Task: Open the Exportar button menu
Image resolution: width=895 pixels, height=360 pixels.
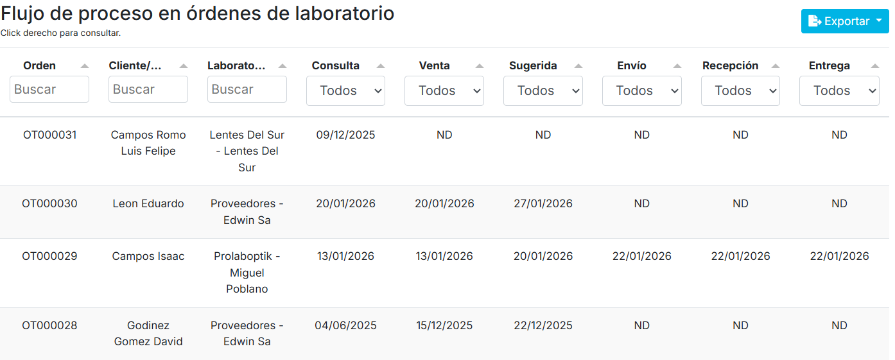Action: pos(844,21)
